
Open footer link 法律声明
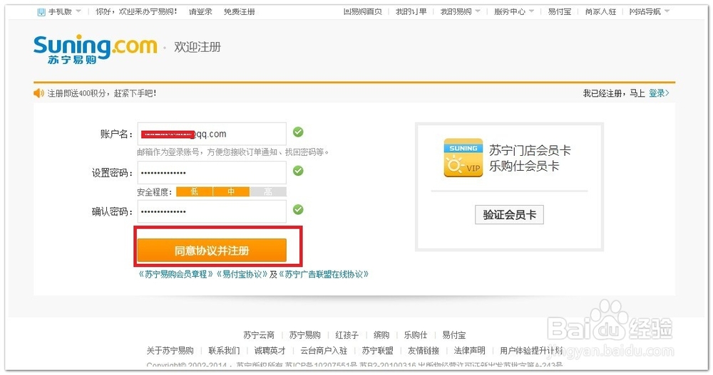point(469,351)
